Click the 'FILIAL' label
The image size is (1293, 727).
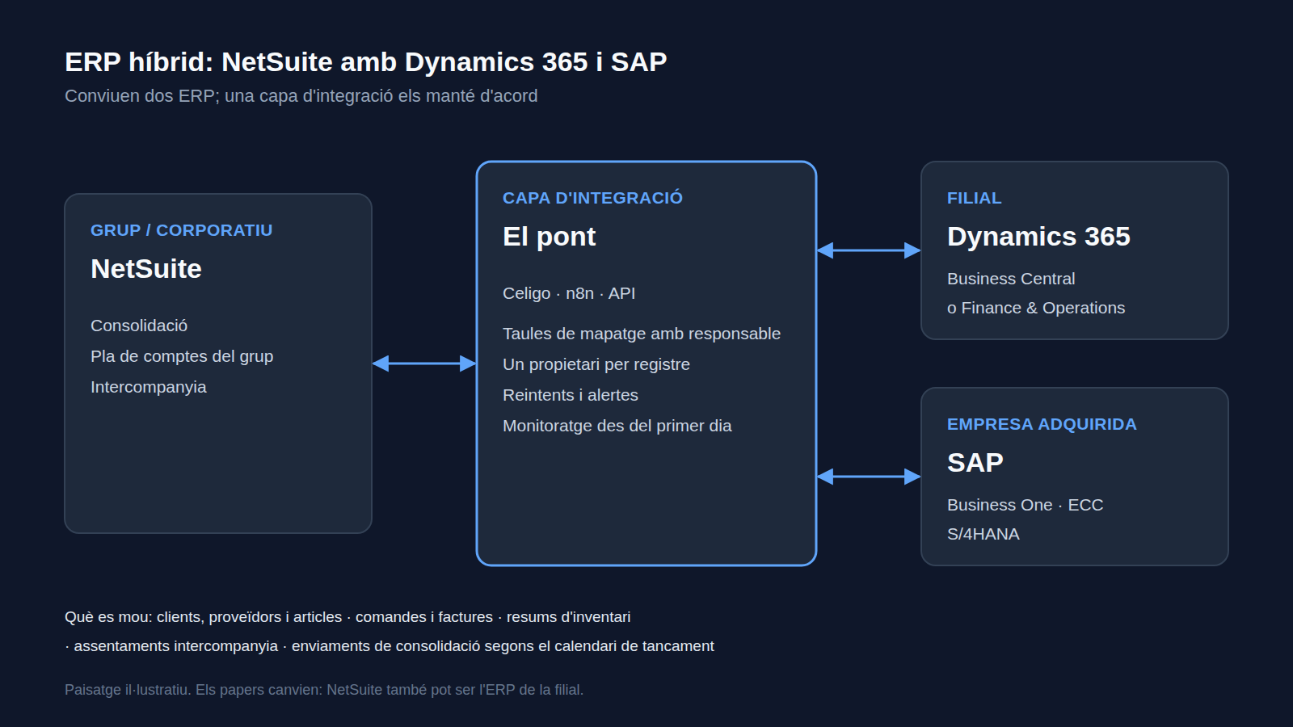[x=974, y=198]
